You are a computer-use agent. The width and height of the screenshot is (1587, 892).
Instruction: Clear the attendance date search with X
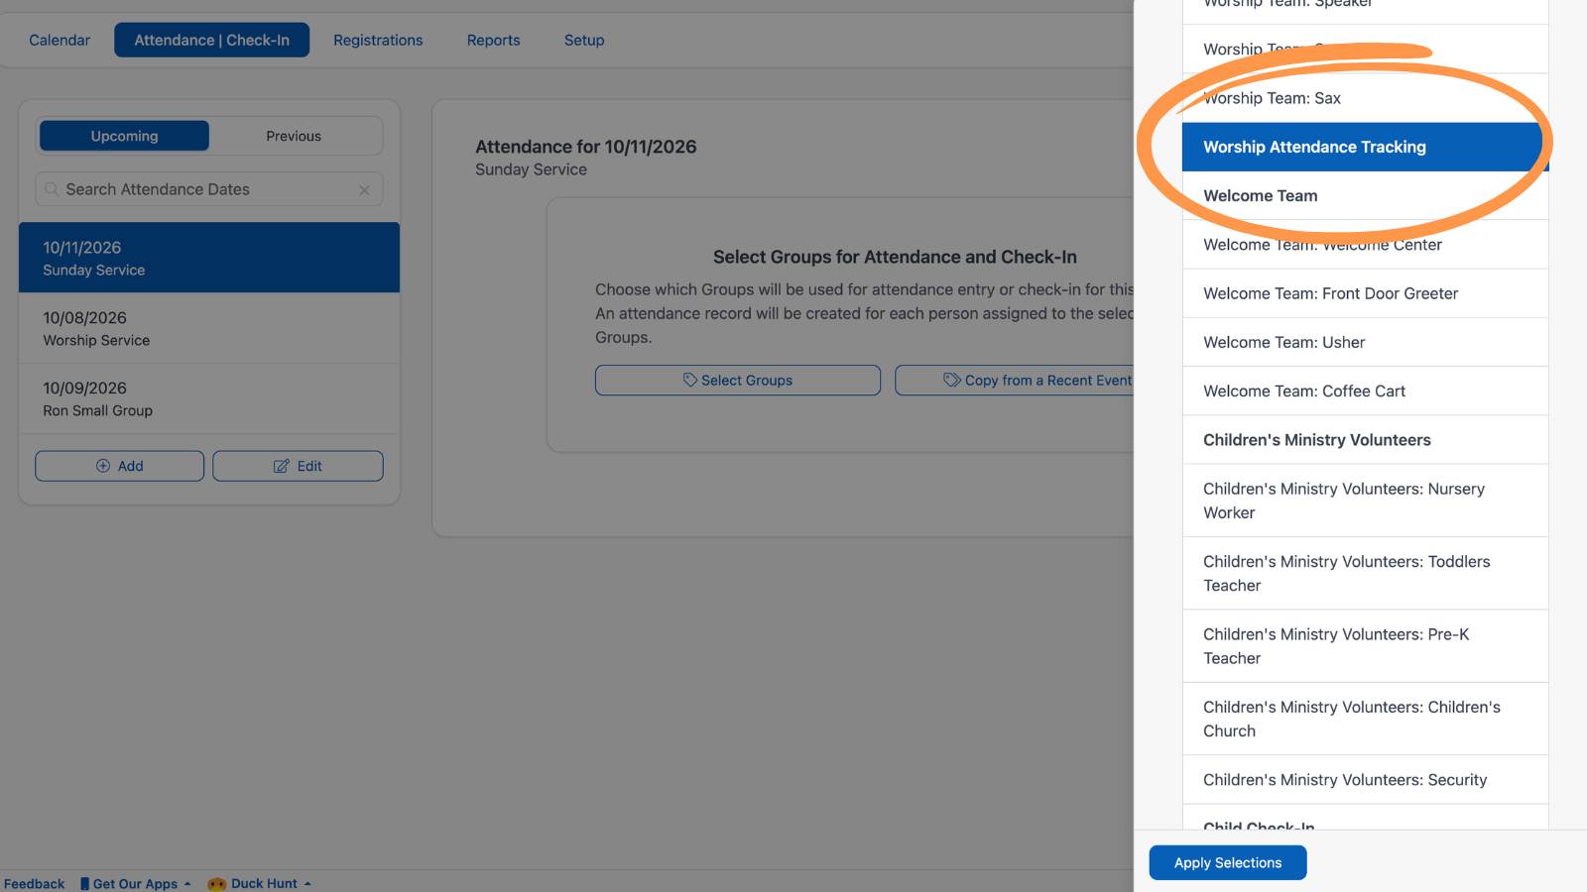tap(364, 190)
